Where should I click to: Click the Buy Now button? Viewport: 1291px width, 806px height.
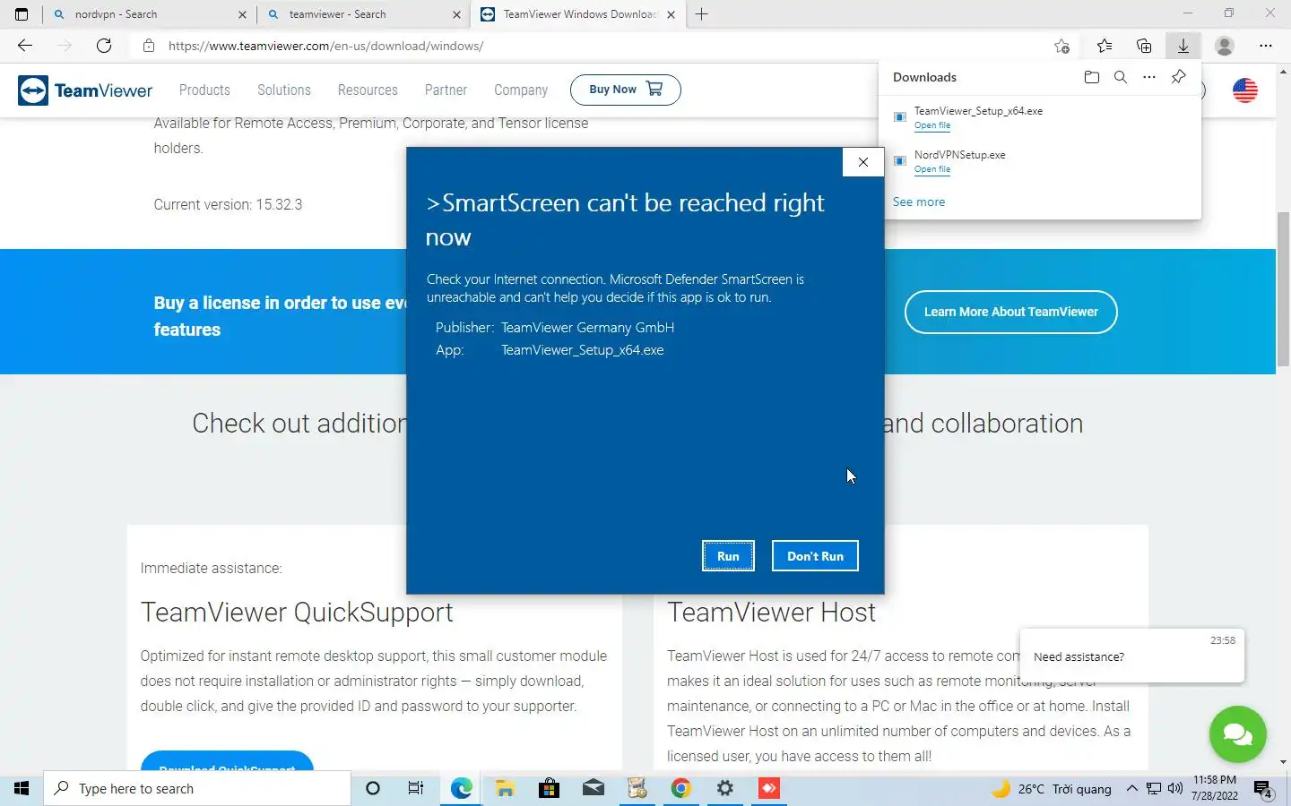[x=626, y=90]
